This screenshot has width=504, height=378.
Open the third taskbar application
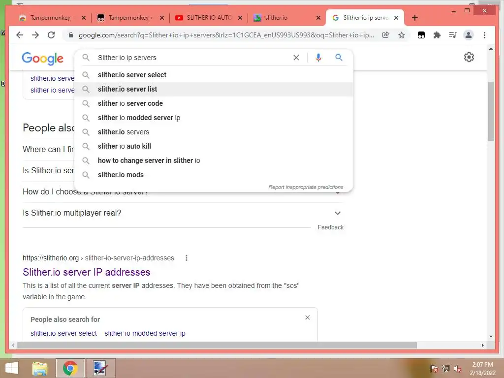click(100, 368)
